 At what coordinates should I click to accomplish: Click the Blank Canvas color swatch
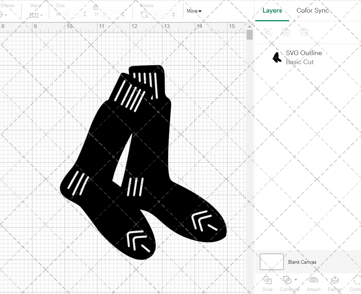tap(271, 262)
